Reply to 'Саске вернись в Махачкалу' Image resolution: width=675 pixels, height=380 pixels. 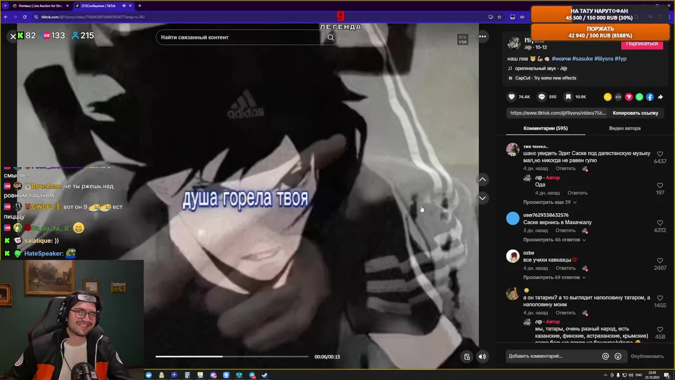565,230
